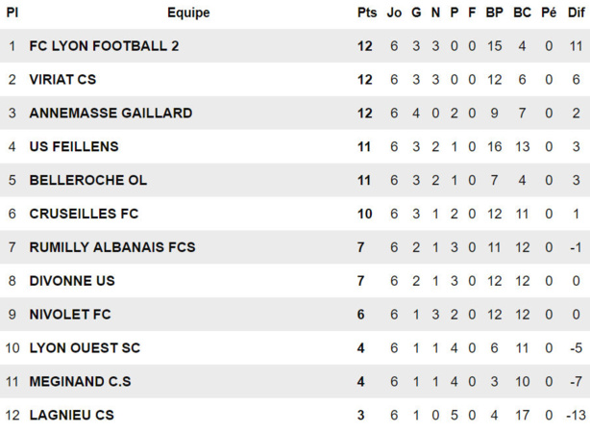Image resolution: width=590 pixels, height=433 pixels.
Task: Select NIVOLET FC row name
Action: (70, 315)
